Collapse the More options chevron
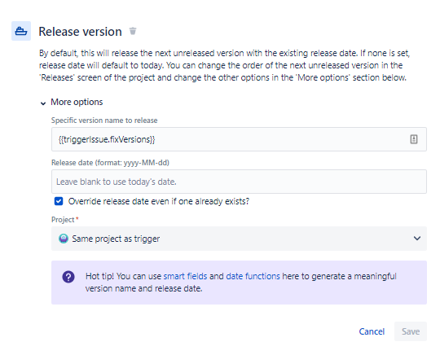This screenshot has height=355, width=440. click(x=43, y=103)
